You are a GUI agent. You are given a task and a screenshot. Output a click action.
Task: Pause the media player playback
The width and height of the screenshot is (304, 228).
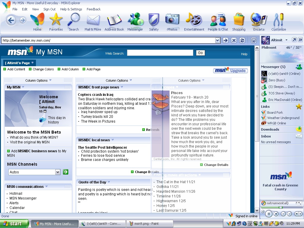pyautogui.click(x=269, y=213)
